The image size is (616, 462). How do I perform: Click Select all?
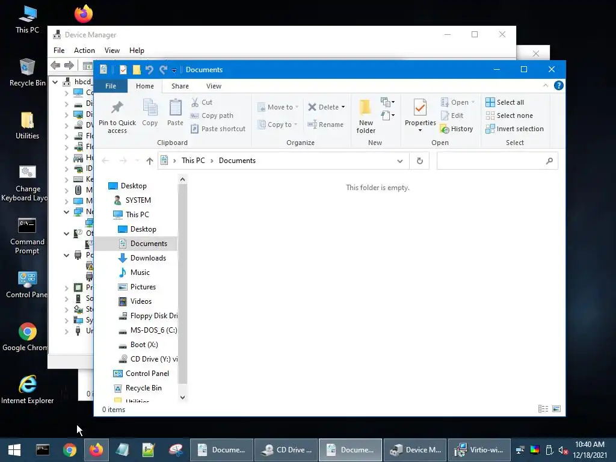505,102
